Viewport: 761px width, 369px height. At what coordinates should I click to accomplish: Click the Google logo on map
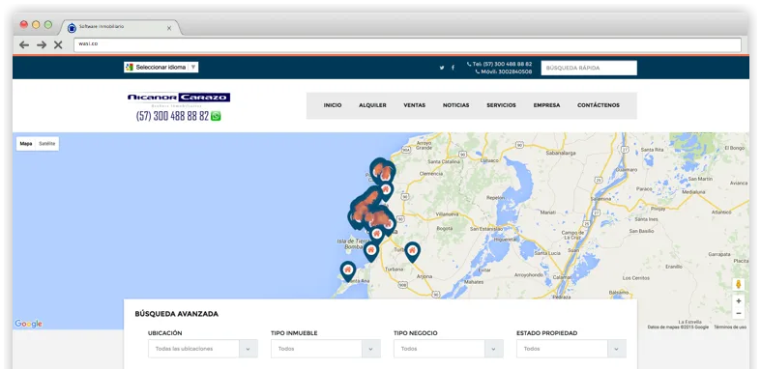(28, 324)
